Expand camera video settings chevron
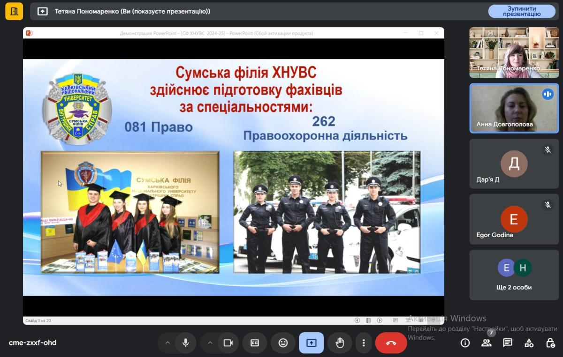 (x=210, y=342)
